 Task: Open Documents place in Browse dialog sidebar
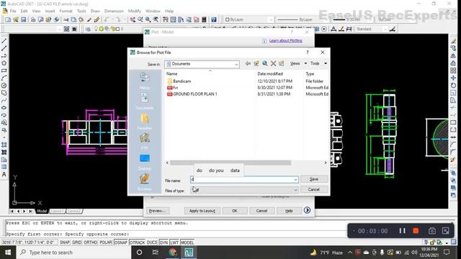pos(144,101)
